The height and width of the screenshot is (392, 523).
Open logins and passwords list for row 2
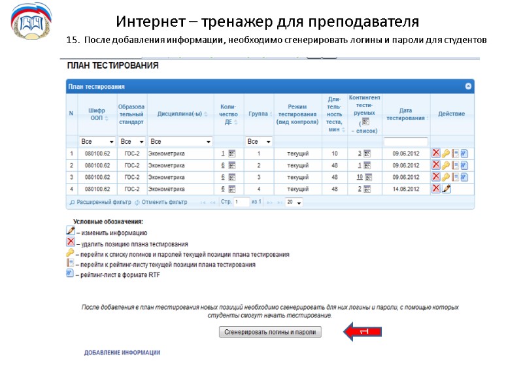(x=447, y=165)
